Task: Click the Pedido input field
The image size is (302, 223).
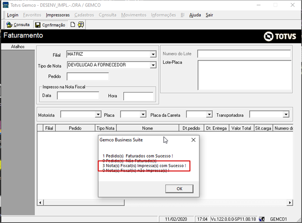Action: point(88,77)
